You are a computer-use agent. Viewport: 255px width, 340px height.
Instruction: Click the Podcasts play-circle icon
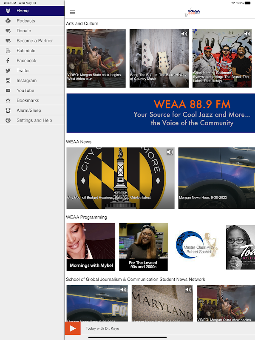[x=8, y=21]
